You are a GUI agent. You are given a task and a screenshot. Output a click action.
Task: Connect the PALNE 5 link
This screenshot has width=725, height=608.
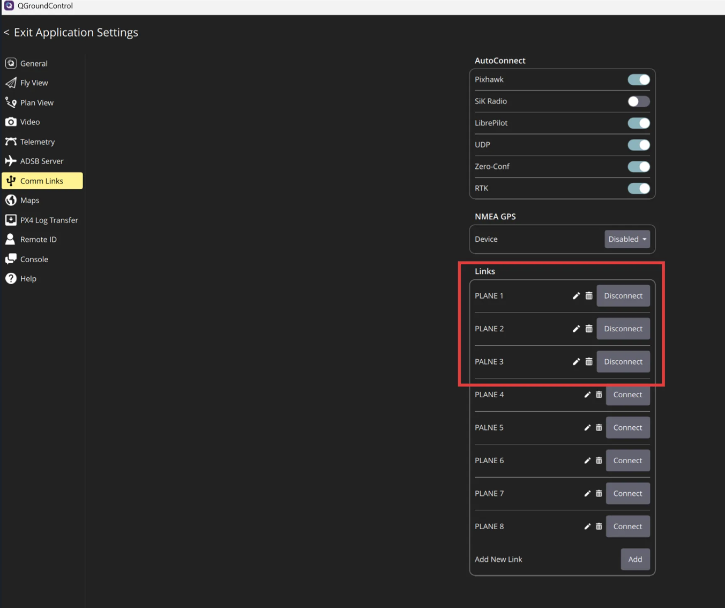click(x=628, y=428)
